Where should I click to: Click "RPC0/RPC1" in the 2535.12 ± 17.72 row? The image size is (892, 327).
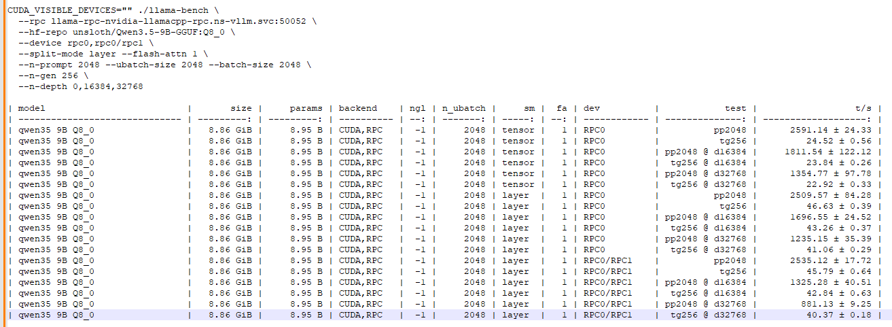(x=607, y=260)
